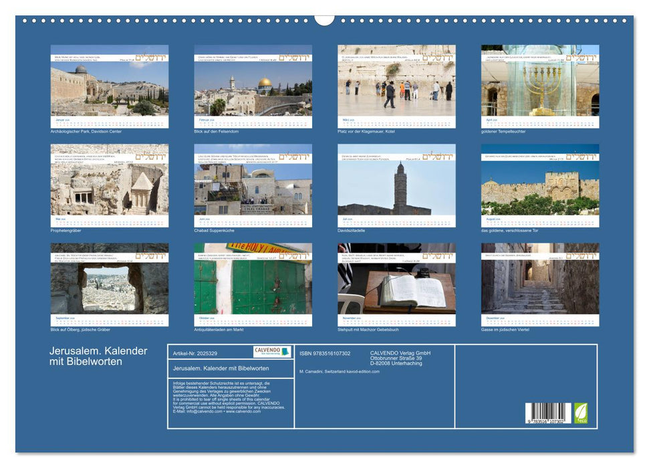649x468 pixels.
Task: Switch to the ISBN 9783516107302 entry
Action: (x=325, y=353)
